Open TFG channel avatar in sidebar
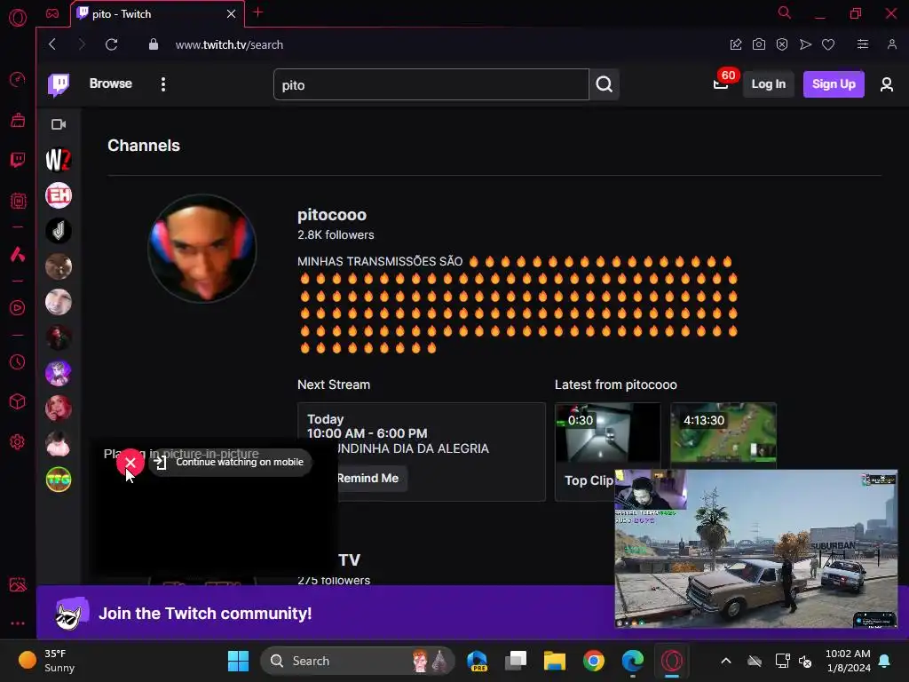 [x=59, y=480]
